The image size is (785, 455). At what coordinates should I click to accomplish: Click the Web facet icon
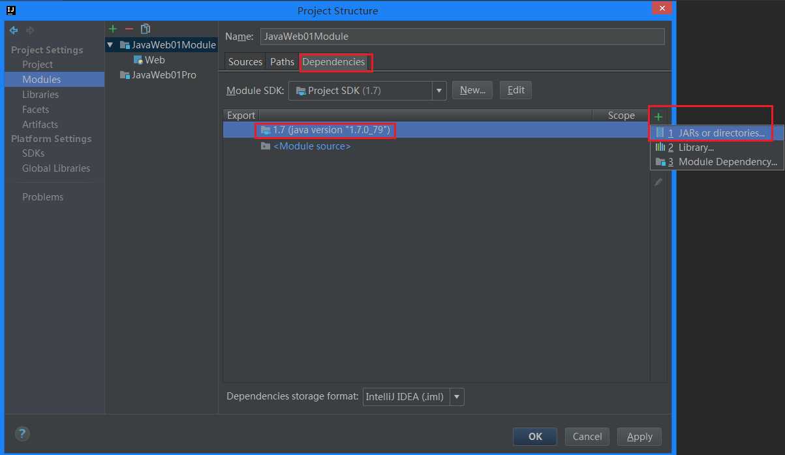tap(138, 59)
